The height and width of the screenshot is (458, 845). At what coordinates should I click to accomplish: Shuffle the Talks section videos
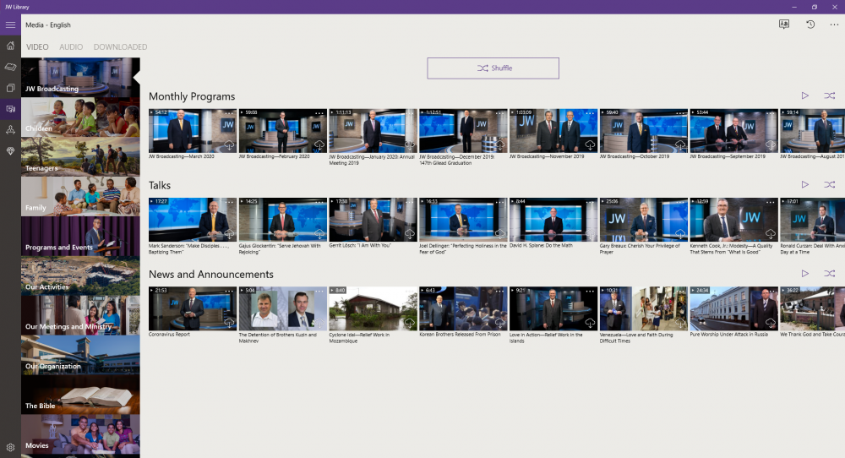click(x=829, y=185)
